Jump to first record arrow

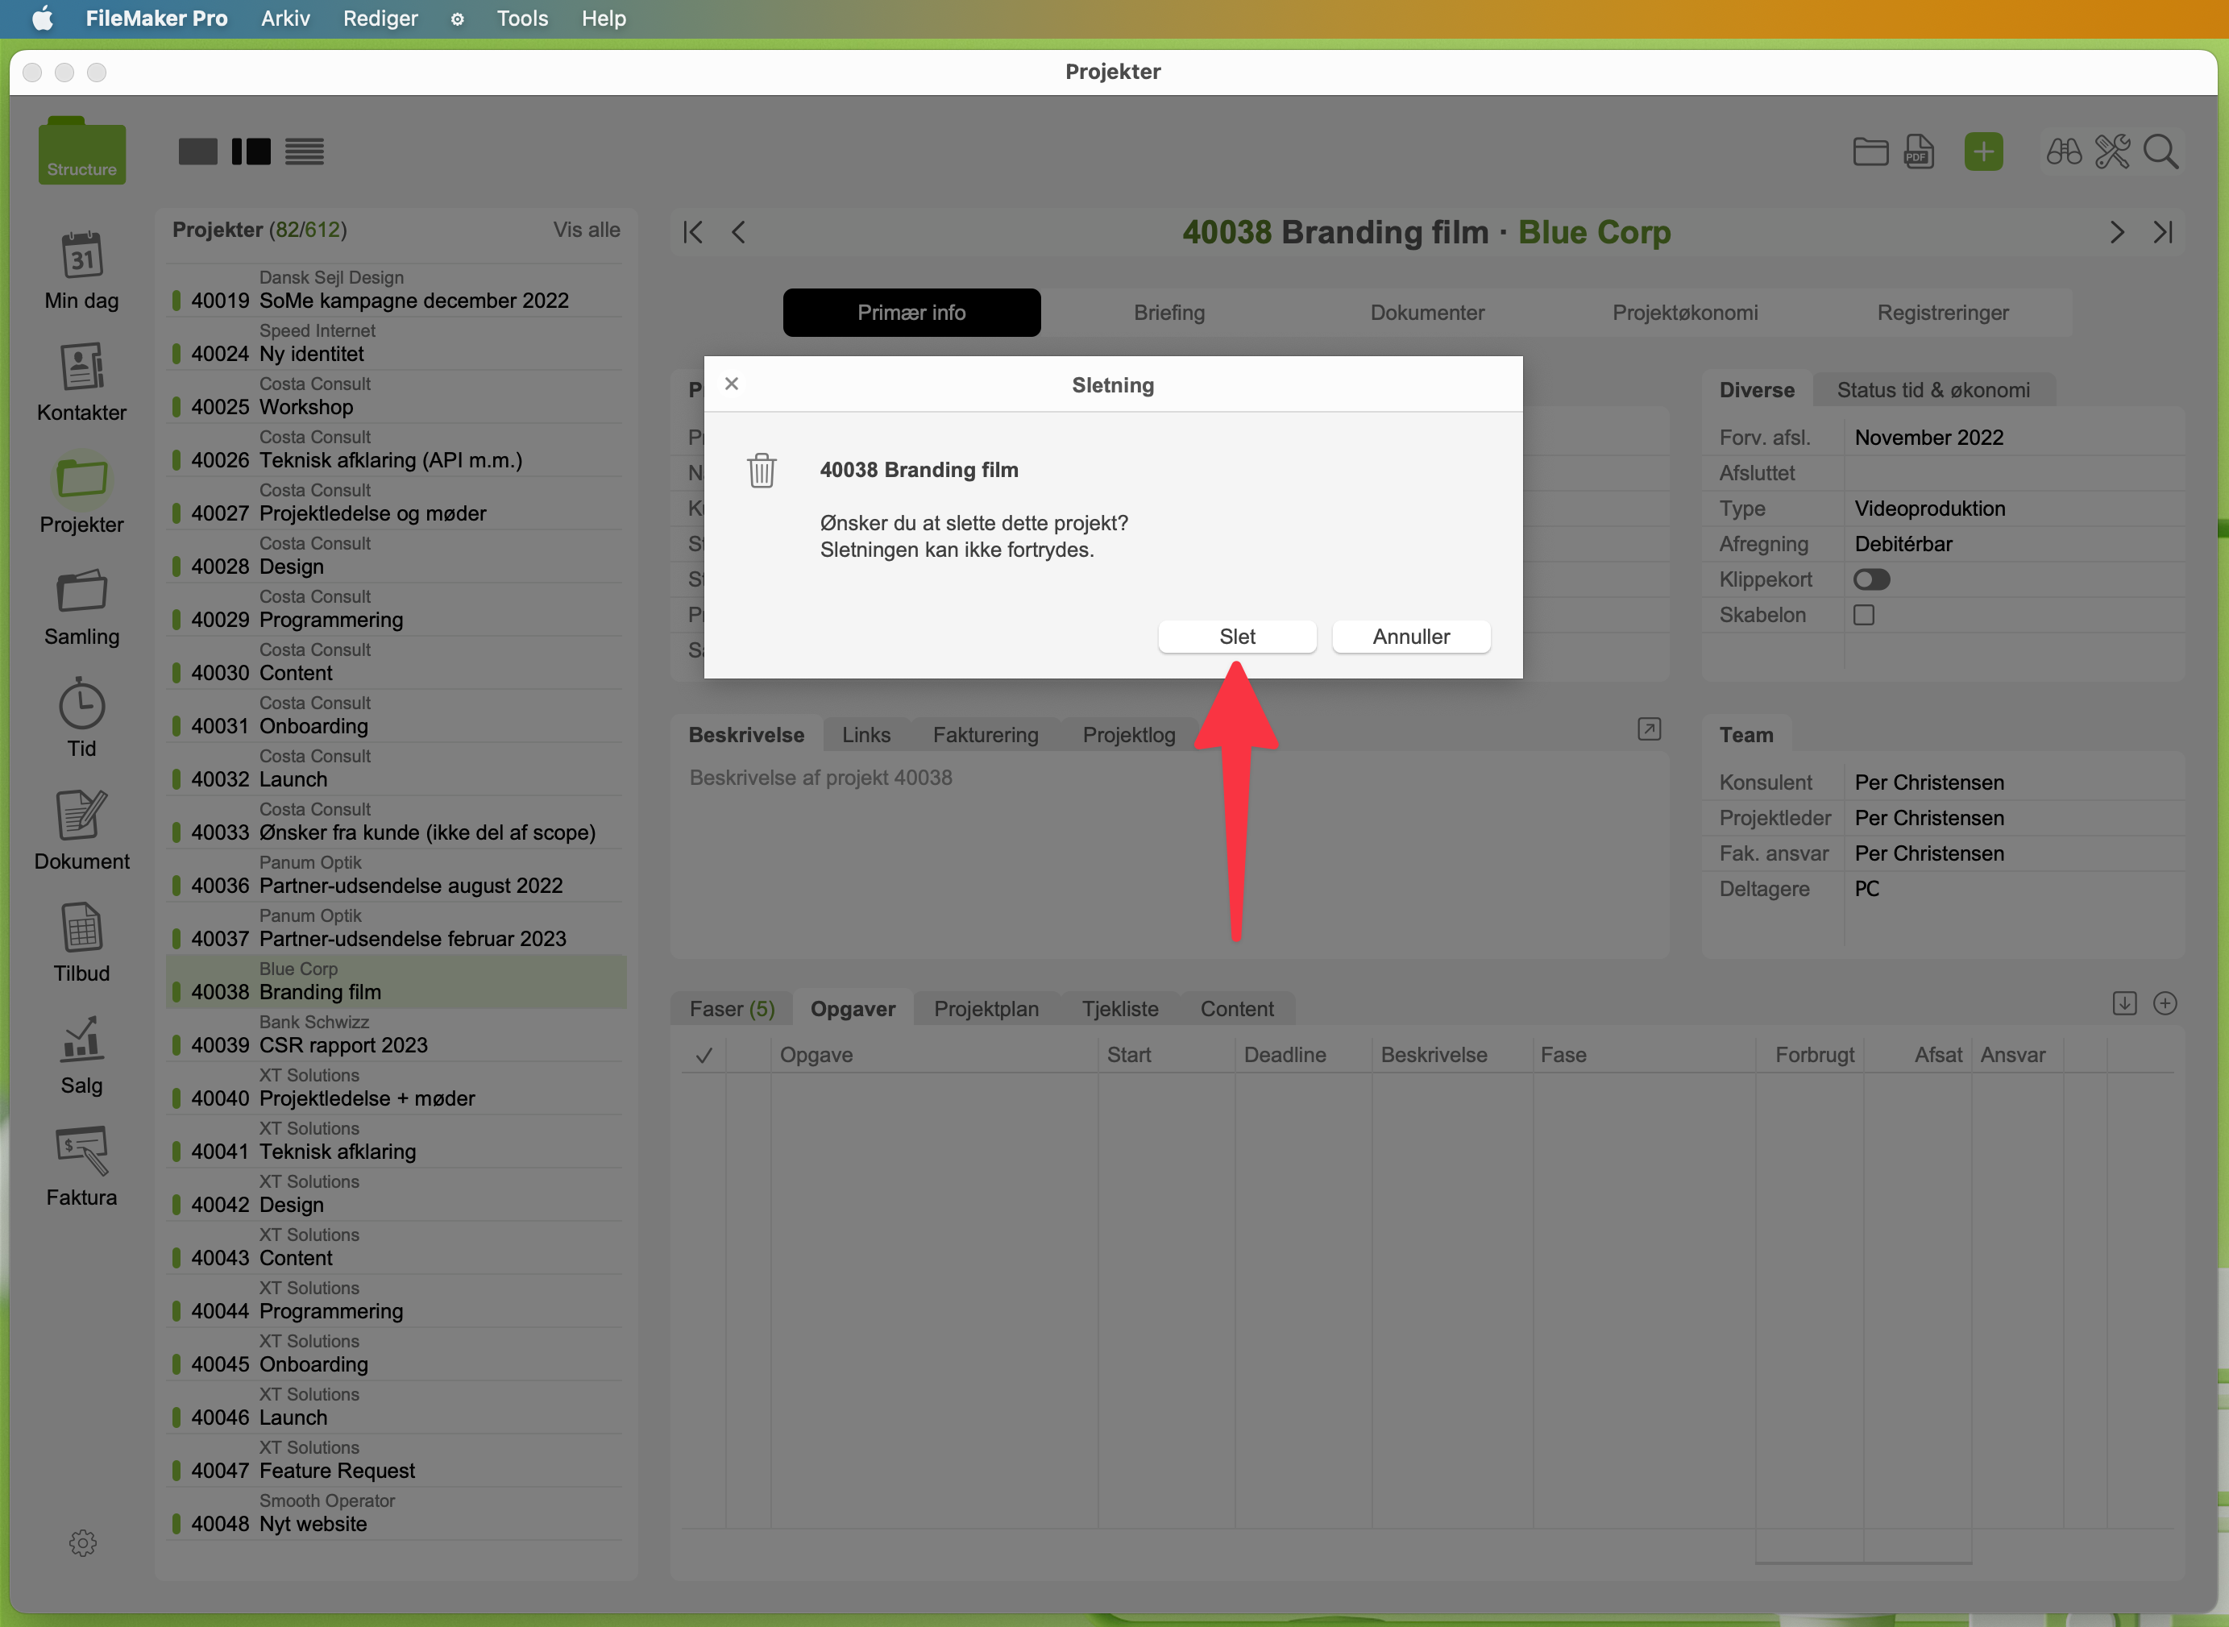(x=693, y=232)
